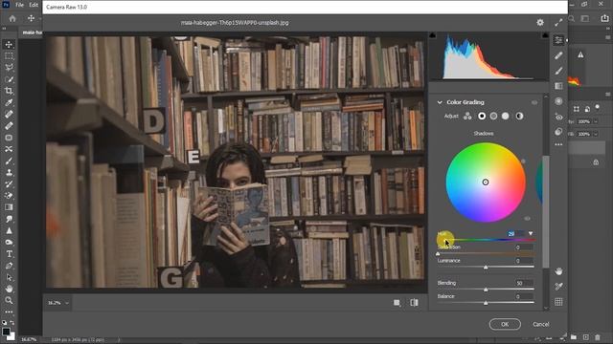The width and height of the screenshot is (613, 344).
Task: Collapse the Color Grading section
Action: point(440,102)
